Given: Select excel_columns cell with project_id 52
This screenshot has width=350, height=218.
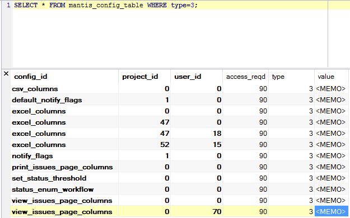Looking at the screenshot, I should pos(64,144).
